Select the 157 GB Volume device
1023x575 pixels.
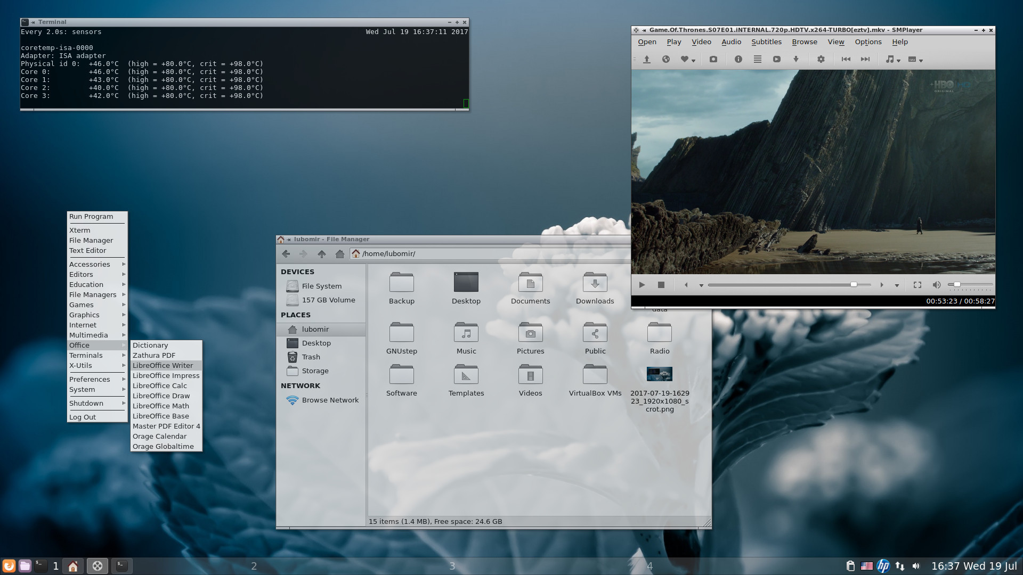pyautogui.click(x=321, y=300)
